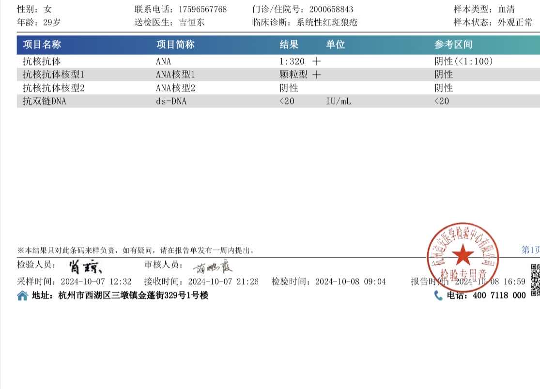
Task: Click the hotline number 400 7118 000
Action: click(499, 296)
